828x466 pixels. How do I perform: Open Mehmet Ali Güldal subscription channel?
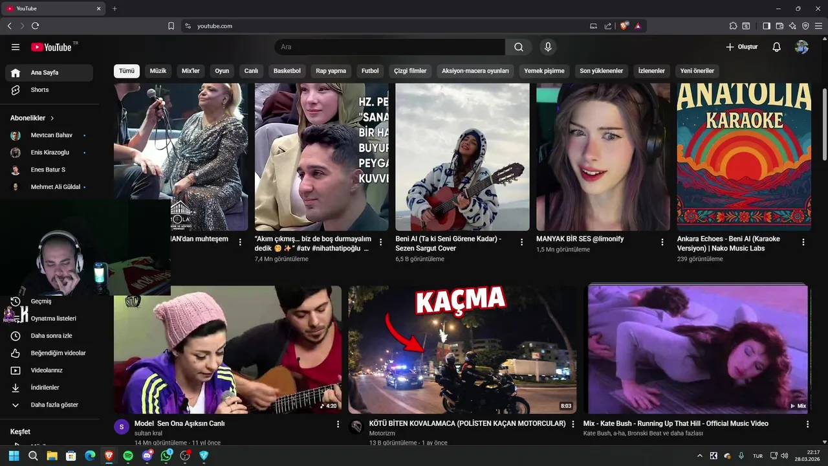click(x=49, y=187)
